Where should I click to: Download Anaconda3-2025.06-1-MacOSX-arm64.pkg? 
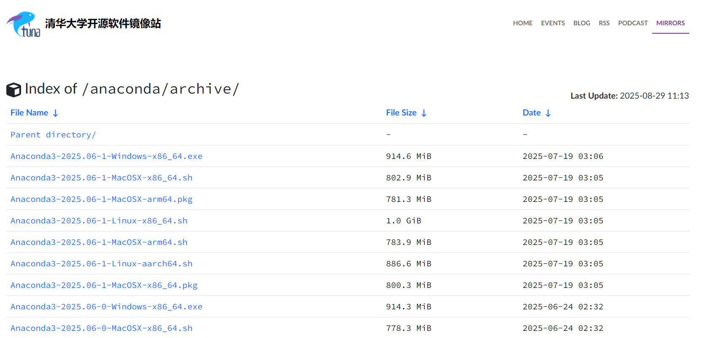point(101,199)
